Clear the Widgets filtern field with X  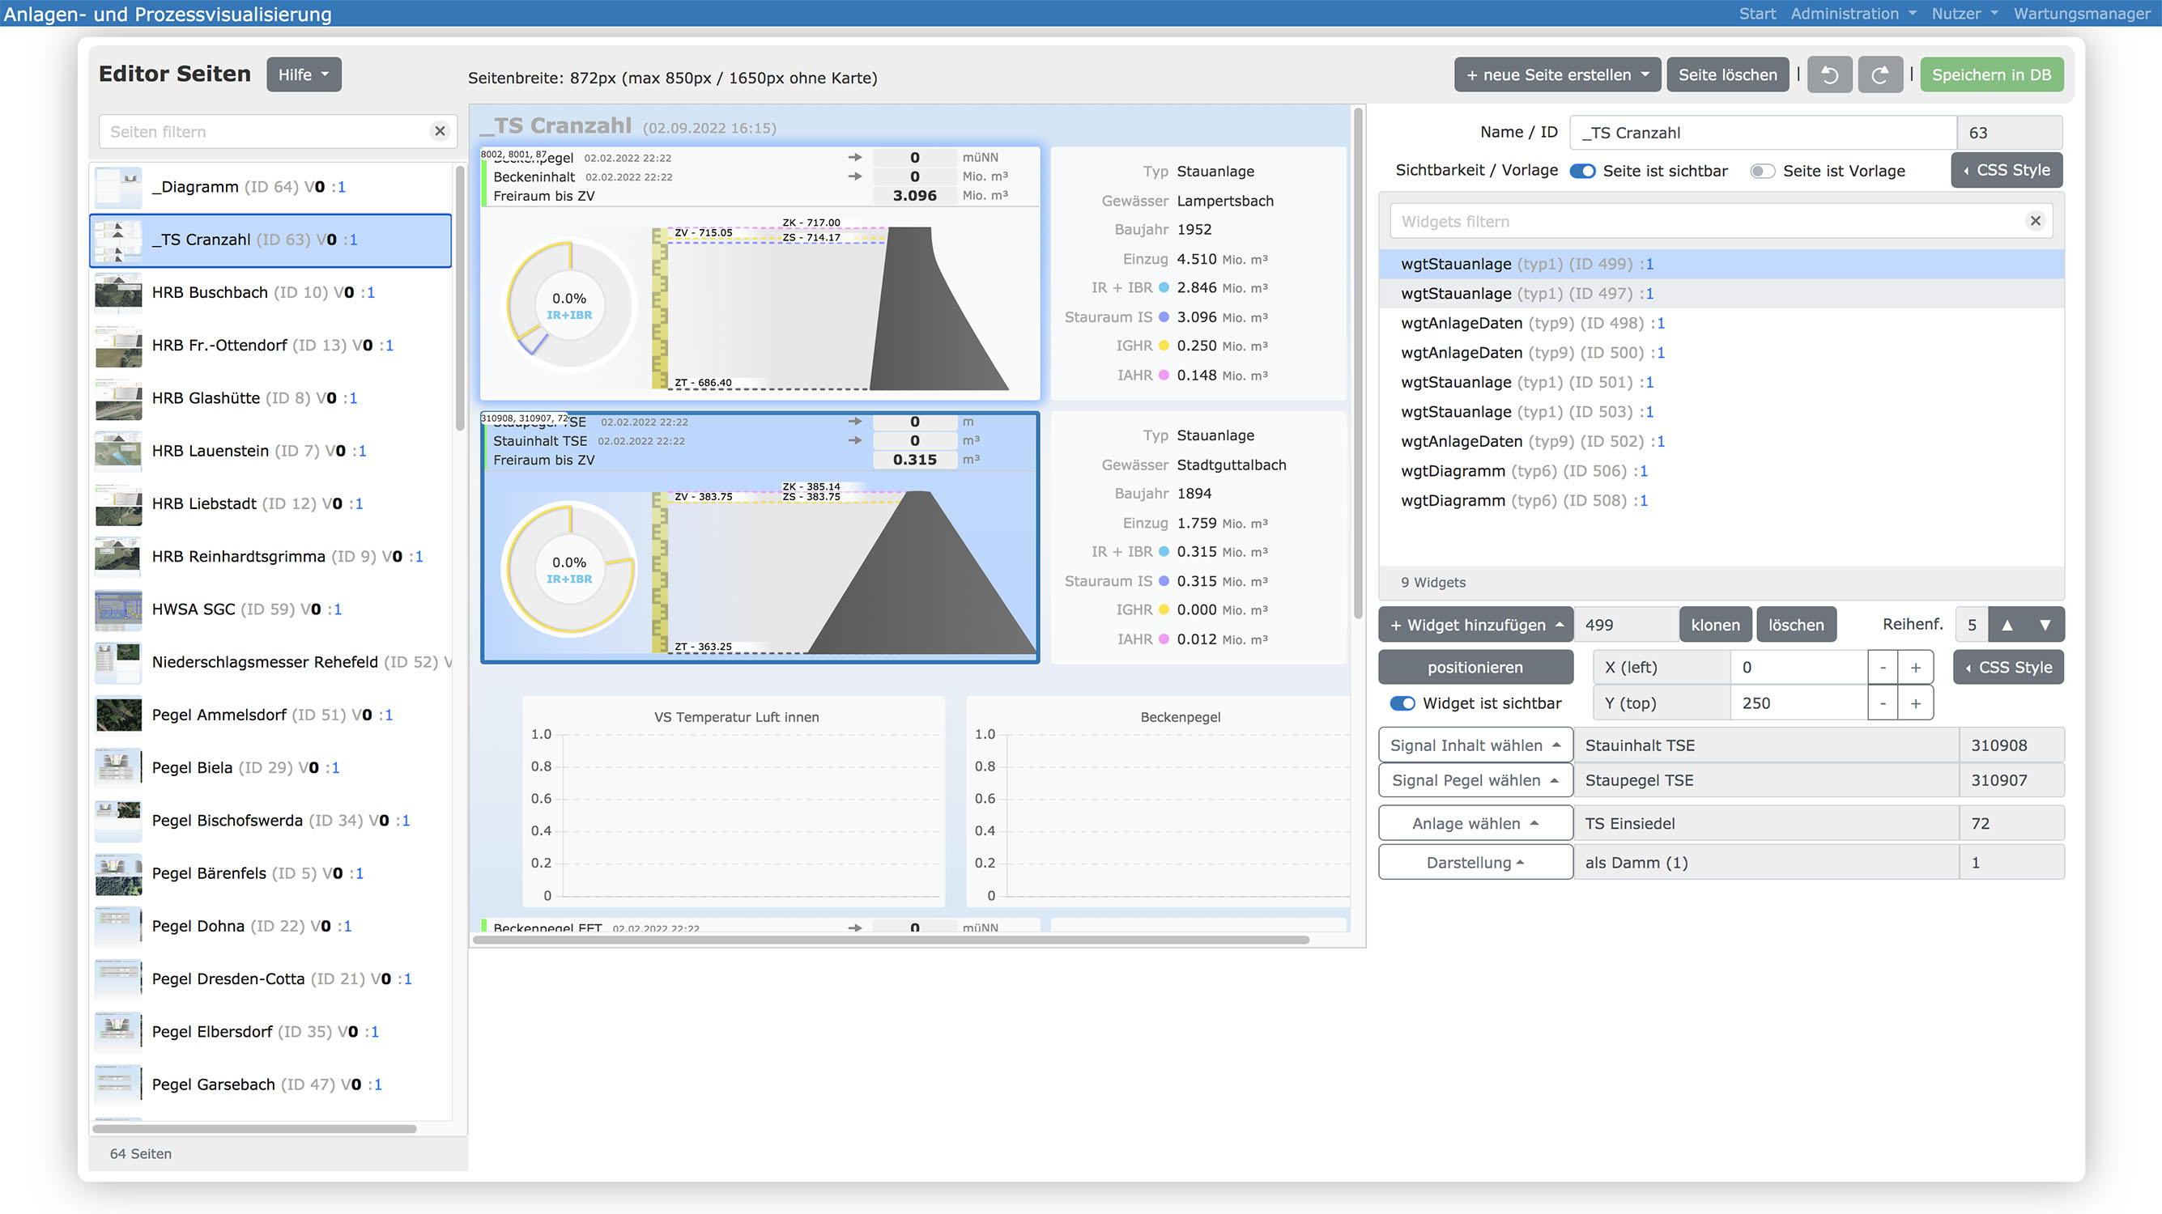point(2035,221)
